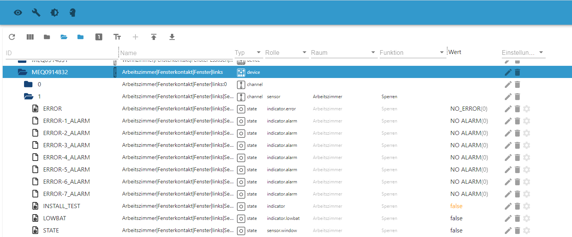This screenshot has width=572, height=237.
Task: Collapse the MEQ0914832 device folder
Action: 23,72
